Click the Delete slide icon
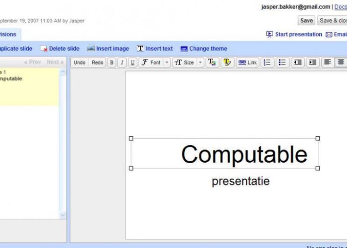 (x=44, y=49)
